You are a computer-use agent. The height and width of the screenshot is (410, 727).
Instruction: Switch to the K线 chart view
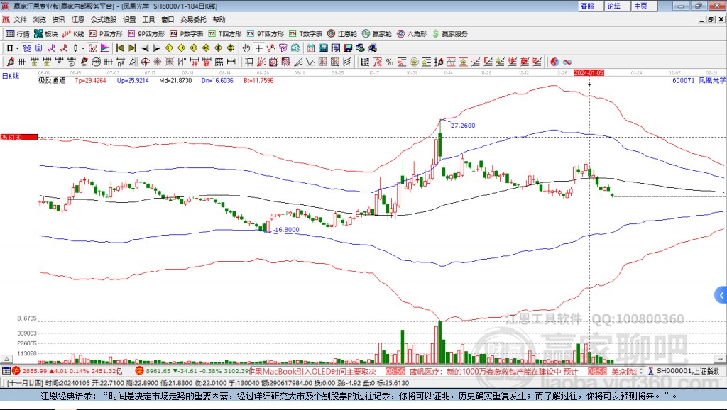pos(74,33)
